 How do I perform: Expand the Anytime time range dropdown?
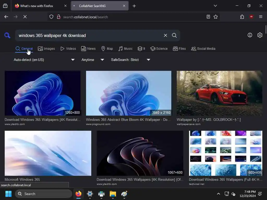coord(93,60)
